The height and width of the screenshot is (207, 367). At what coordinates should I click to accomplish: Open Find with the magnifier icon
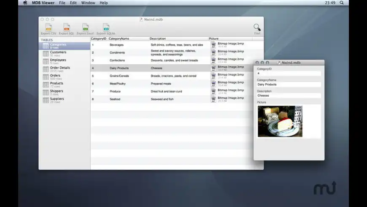[x=257, y=28]
